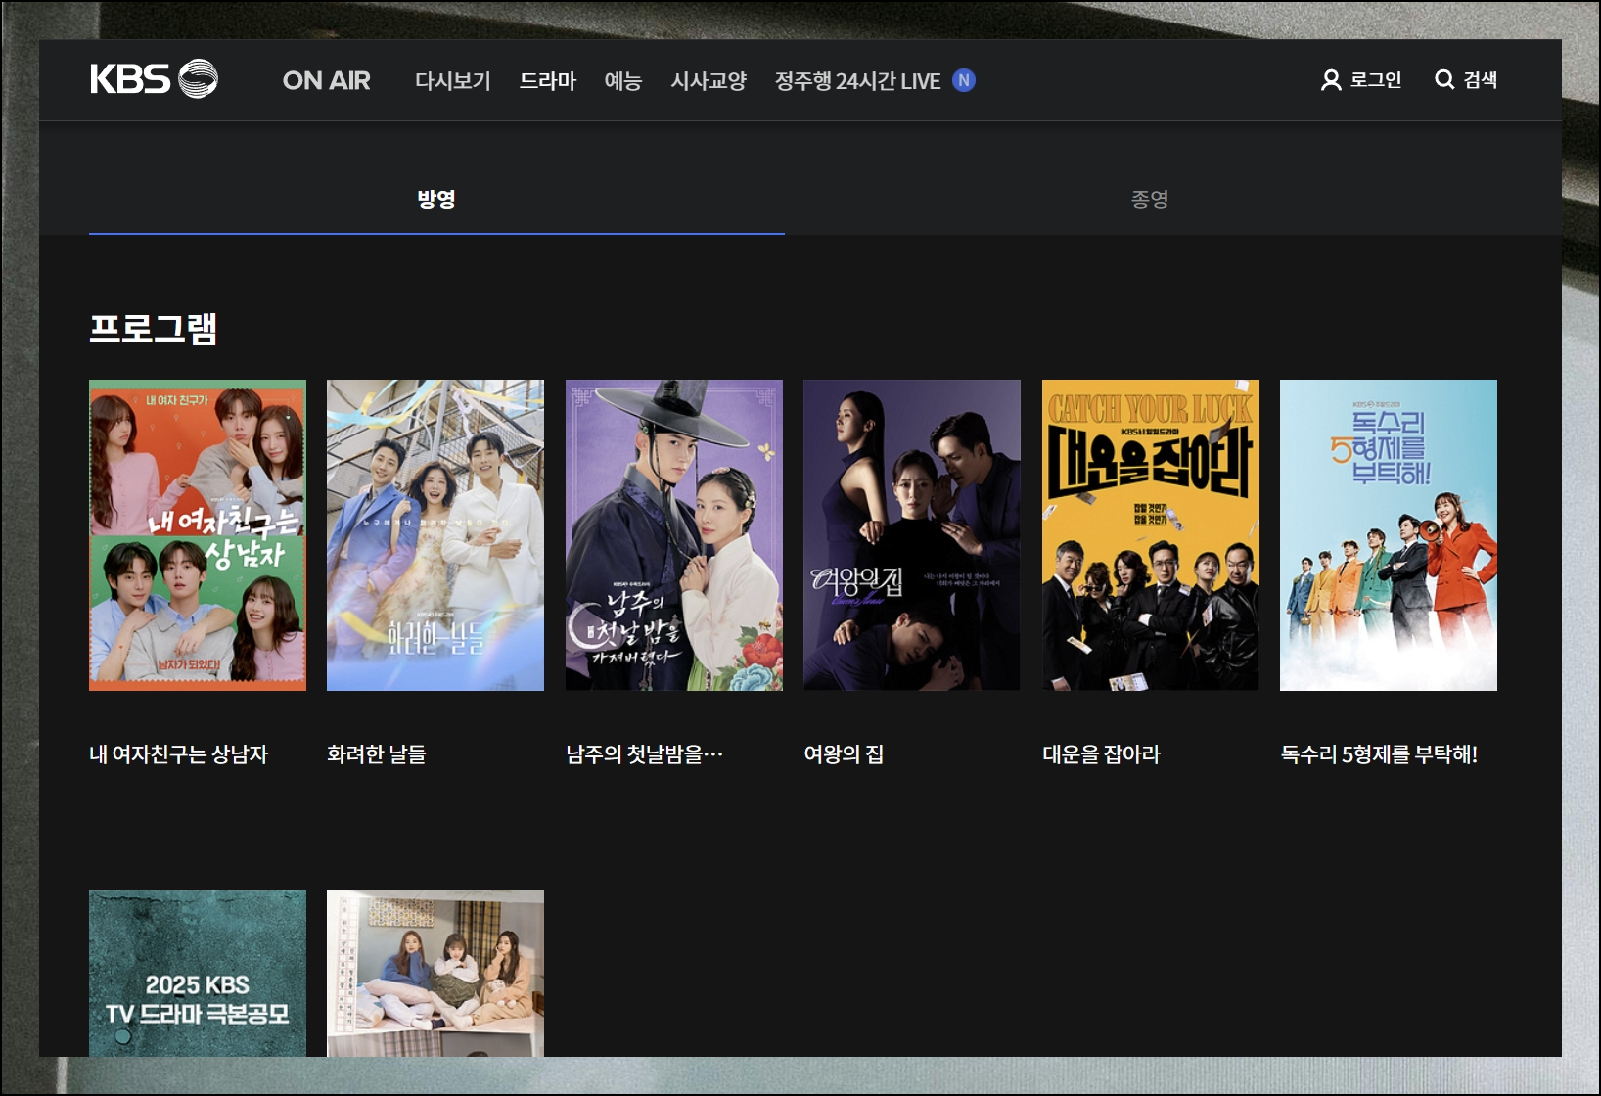Click title text 대운을 잡아라

tap(1101, 754)
